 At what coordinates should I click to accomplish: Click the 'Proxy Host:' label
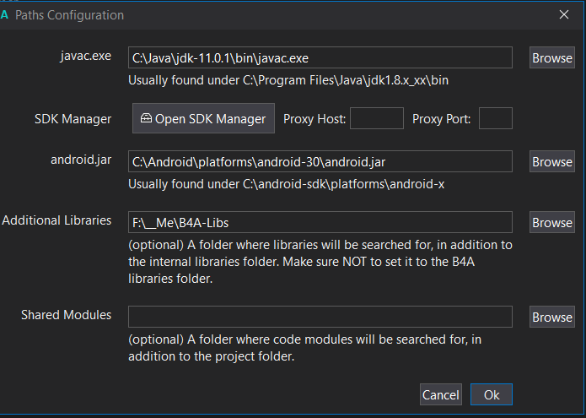(x=315, y=119)
